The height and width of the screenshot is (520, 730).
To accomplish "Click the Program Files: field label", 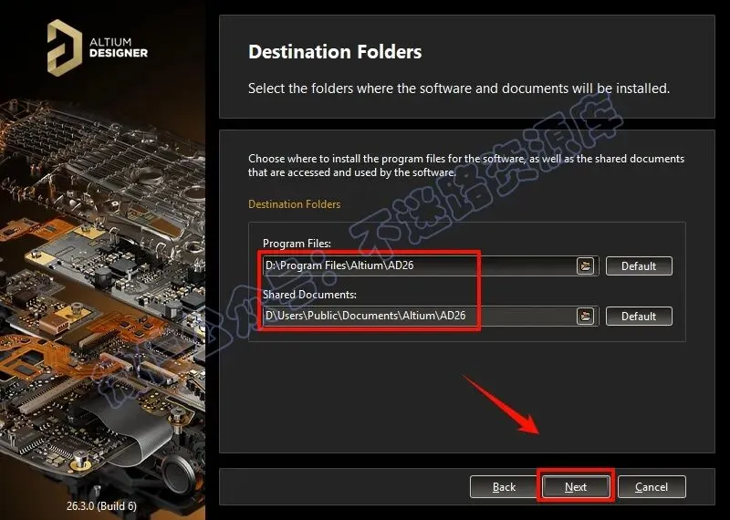I will pyautogui.click(x=297, y=244).
